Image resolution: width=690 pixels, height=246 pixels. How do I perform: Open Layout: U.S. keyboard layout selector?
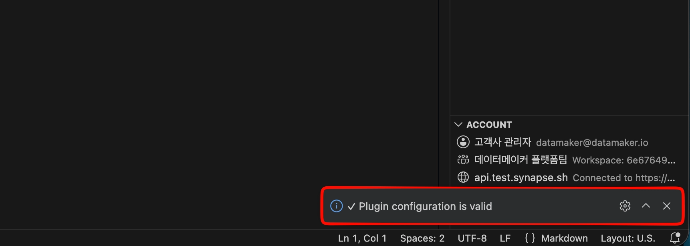(x=628, y=238)
